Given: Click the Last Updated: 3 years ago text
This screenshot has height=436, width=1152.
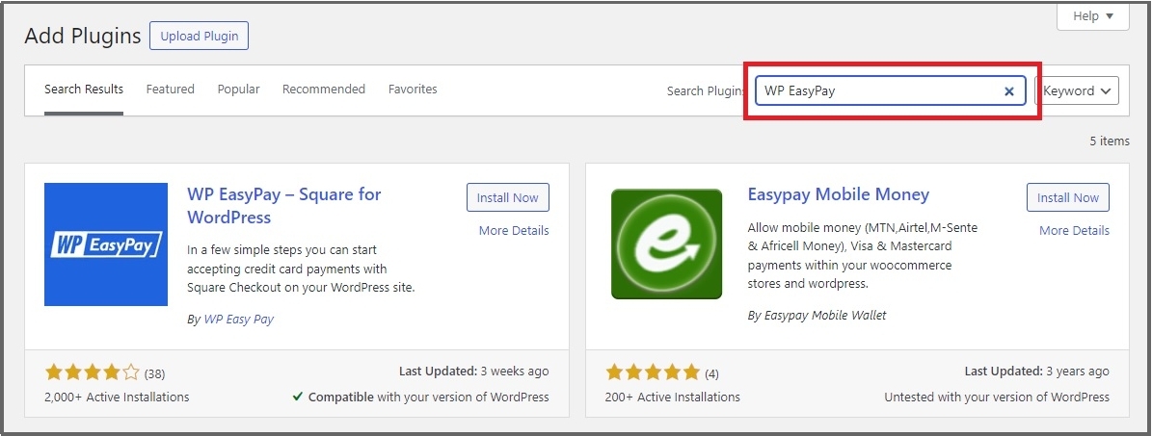Looking at the screenshot, I should tap(1037, 372).
